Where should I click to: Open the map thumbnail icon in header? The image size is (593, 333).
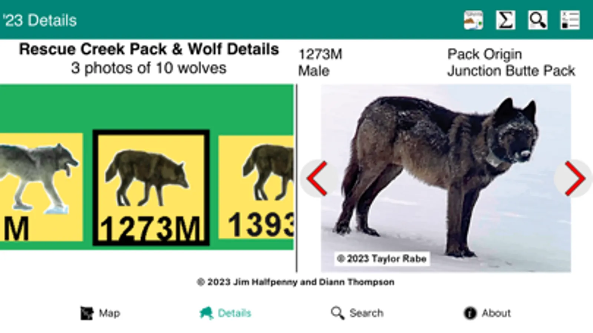pyautogui.click(x=473, y=20)
